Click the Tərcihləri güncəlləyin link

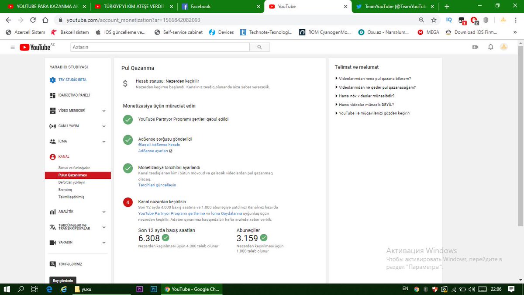coord(157,185)
